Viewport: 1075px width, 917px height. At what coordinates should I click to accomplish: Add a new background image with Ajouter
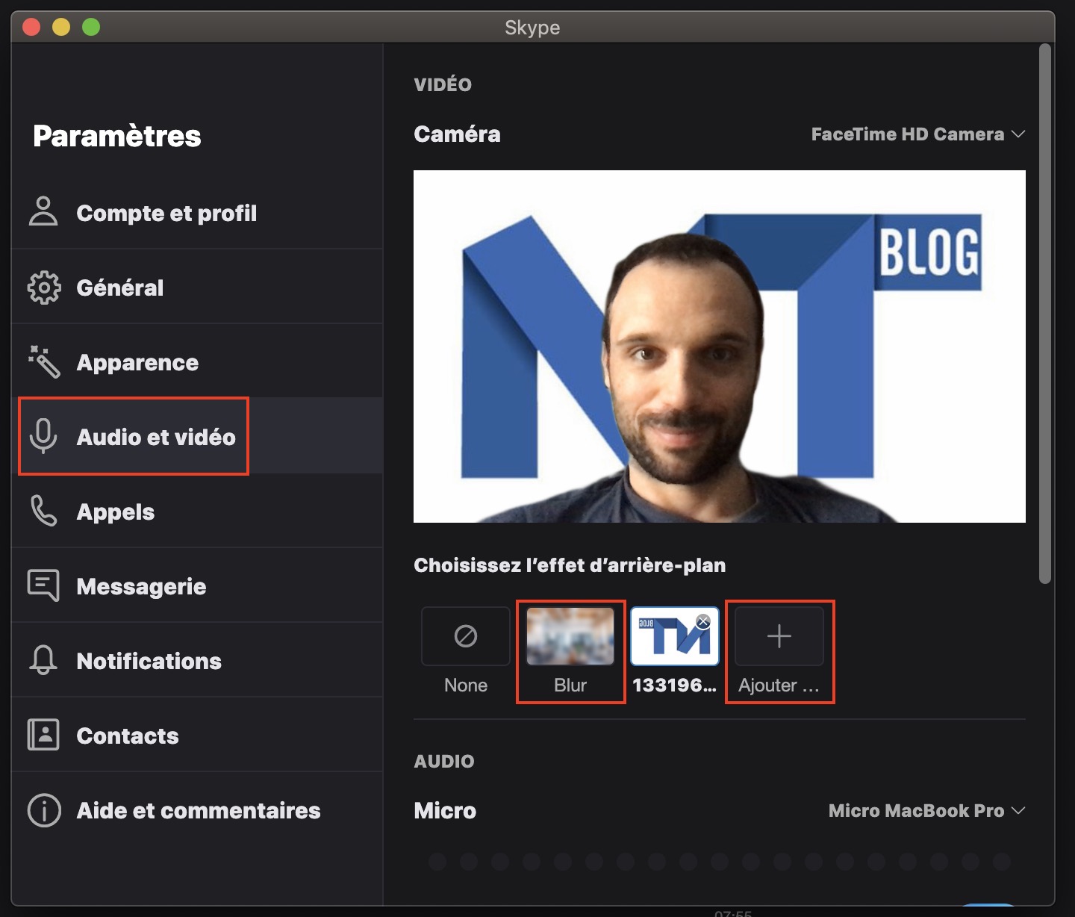tap(779, 637)
